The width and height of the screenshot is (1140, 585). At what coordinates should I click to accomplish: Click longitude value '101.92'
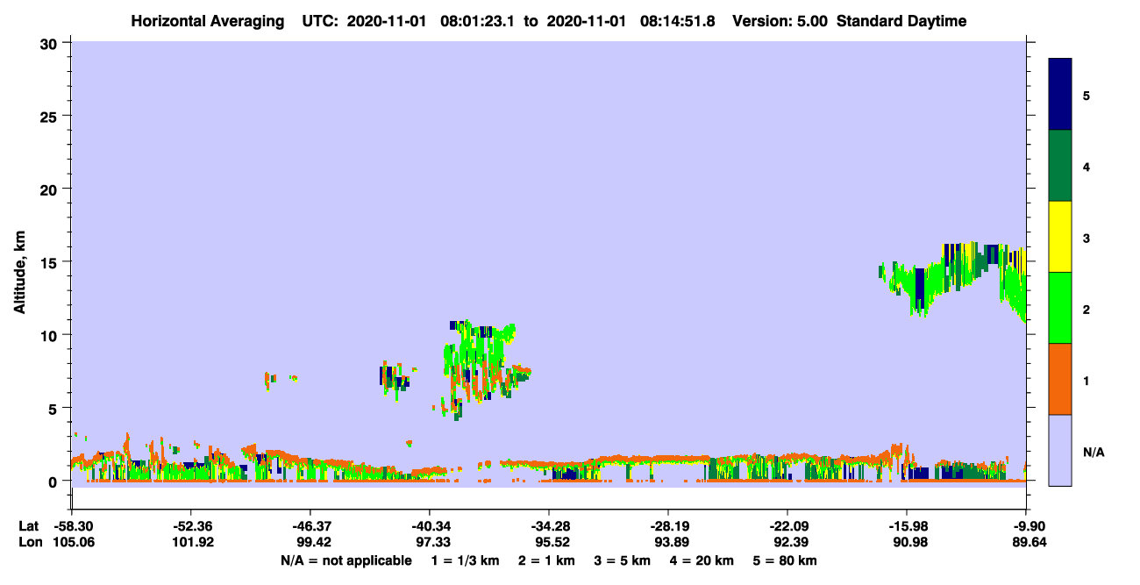tap(191, 543)
